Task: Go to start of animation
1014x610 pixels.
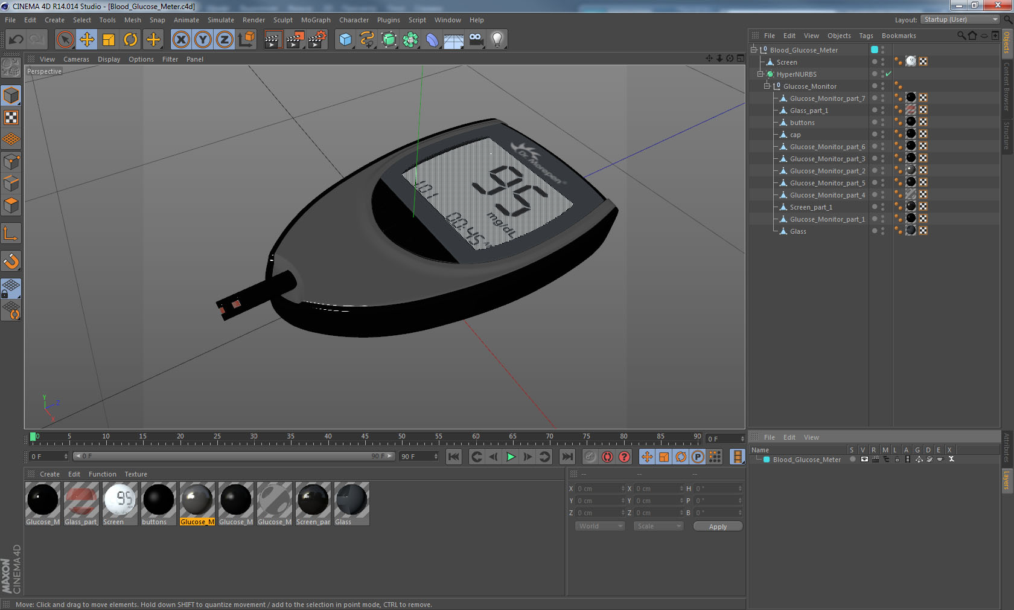Action: click(x=454, y=457)
